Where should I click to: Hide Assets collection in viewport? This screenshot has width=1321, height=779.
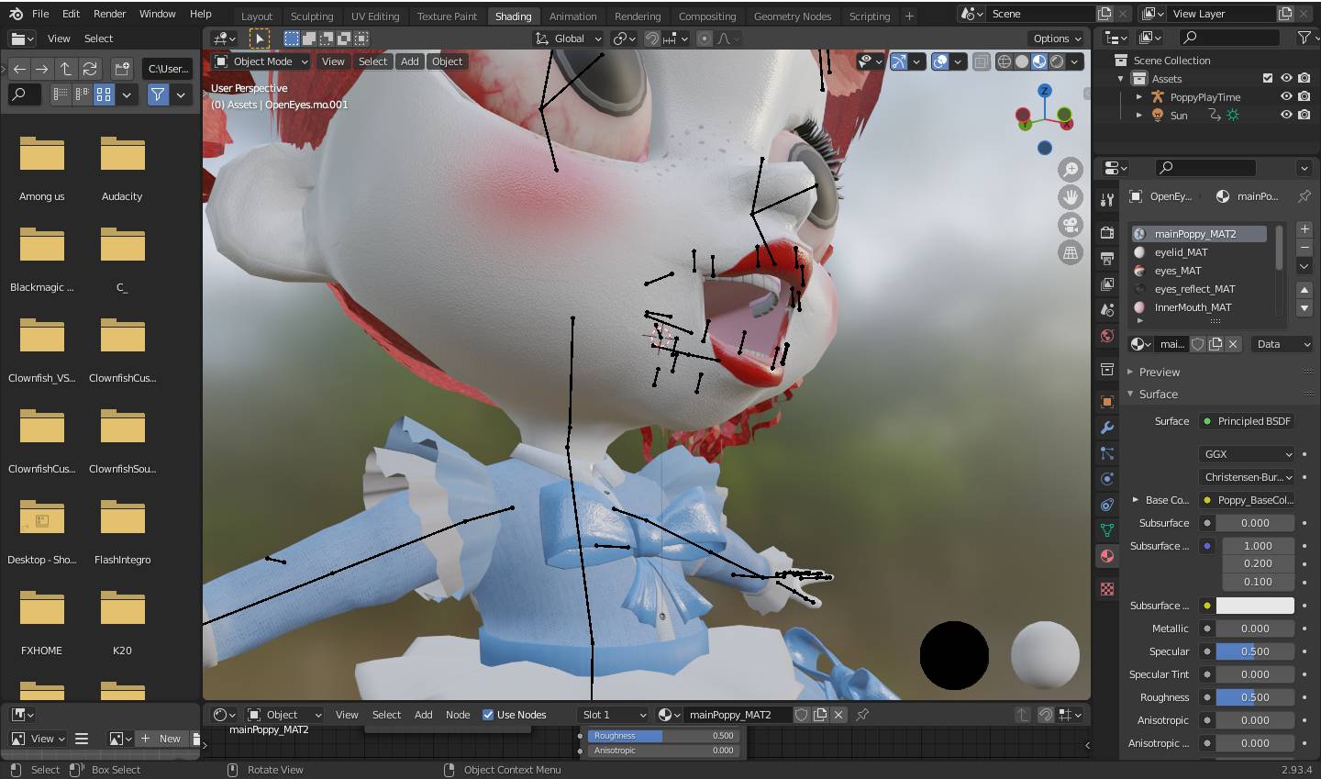coord(1286,79)
